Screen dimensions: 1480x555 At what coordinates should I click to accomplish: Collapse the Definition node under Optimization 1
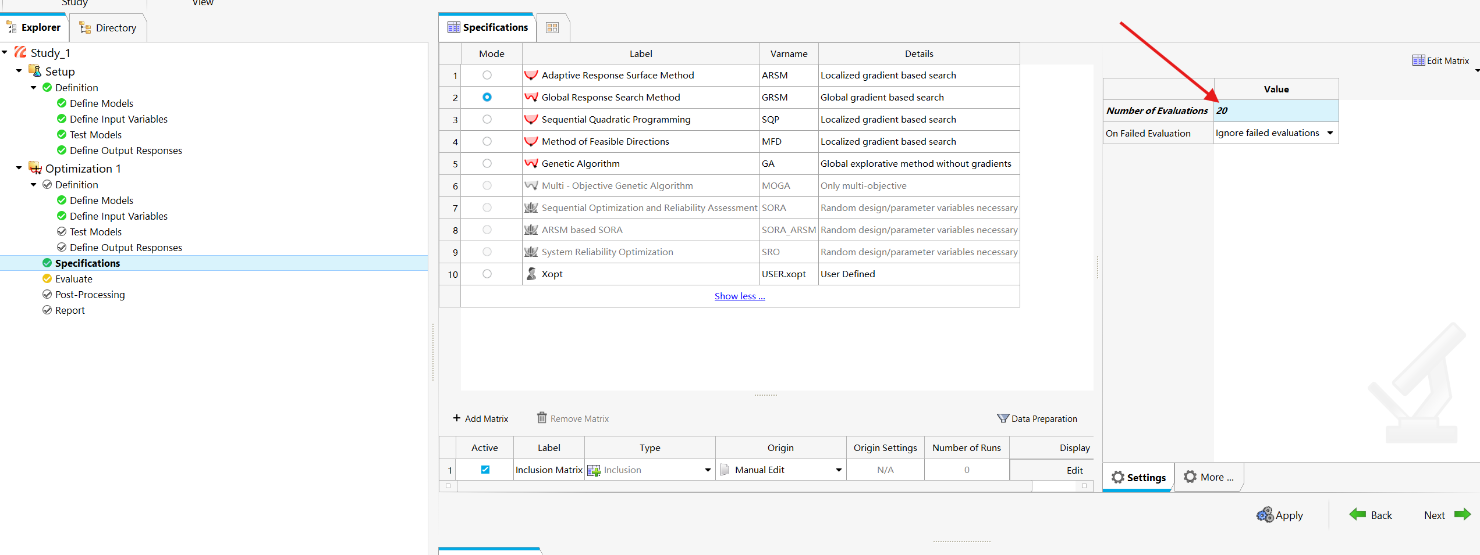coord(34,184)
